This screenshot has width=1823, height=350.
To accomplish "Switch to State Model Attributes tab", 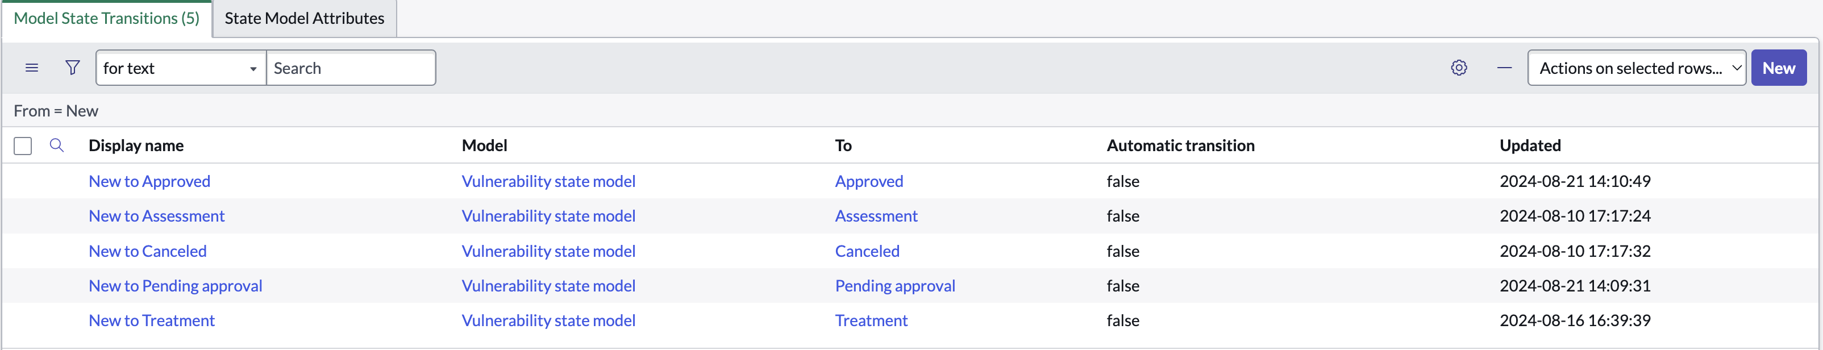I will pyautogui.click(x=304, y=18).
